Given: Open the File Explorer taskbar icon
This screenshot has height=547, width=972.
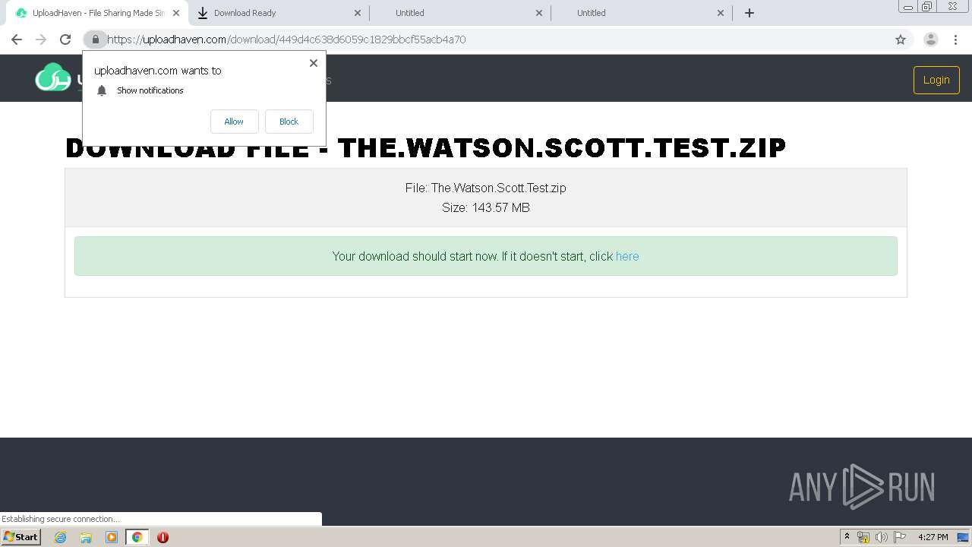Looking at the screenshot, I should coord(86,537).
